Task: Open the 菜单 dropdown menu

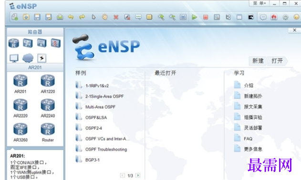Action: pyautogui.click(x=259, y=3)
